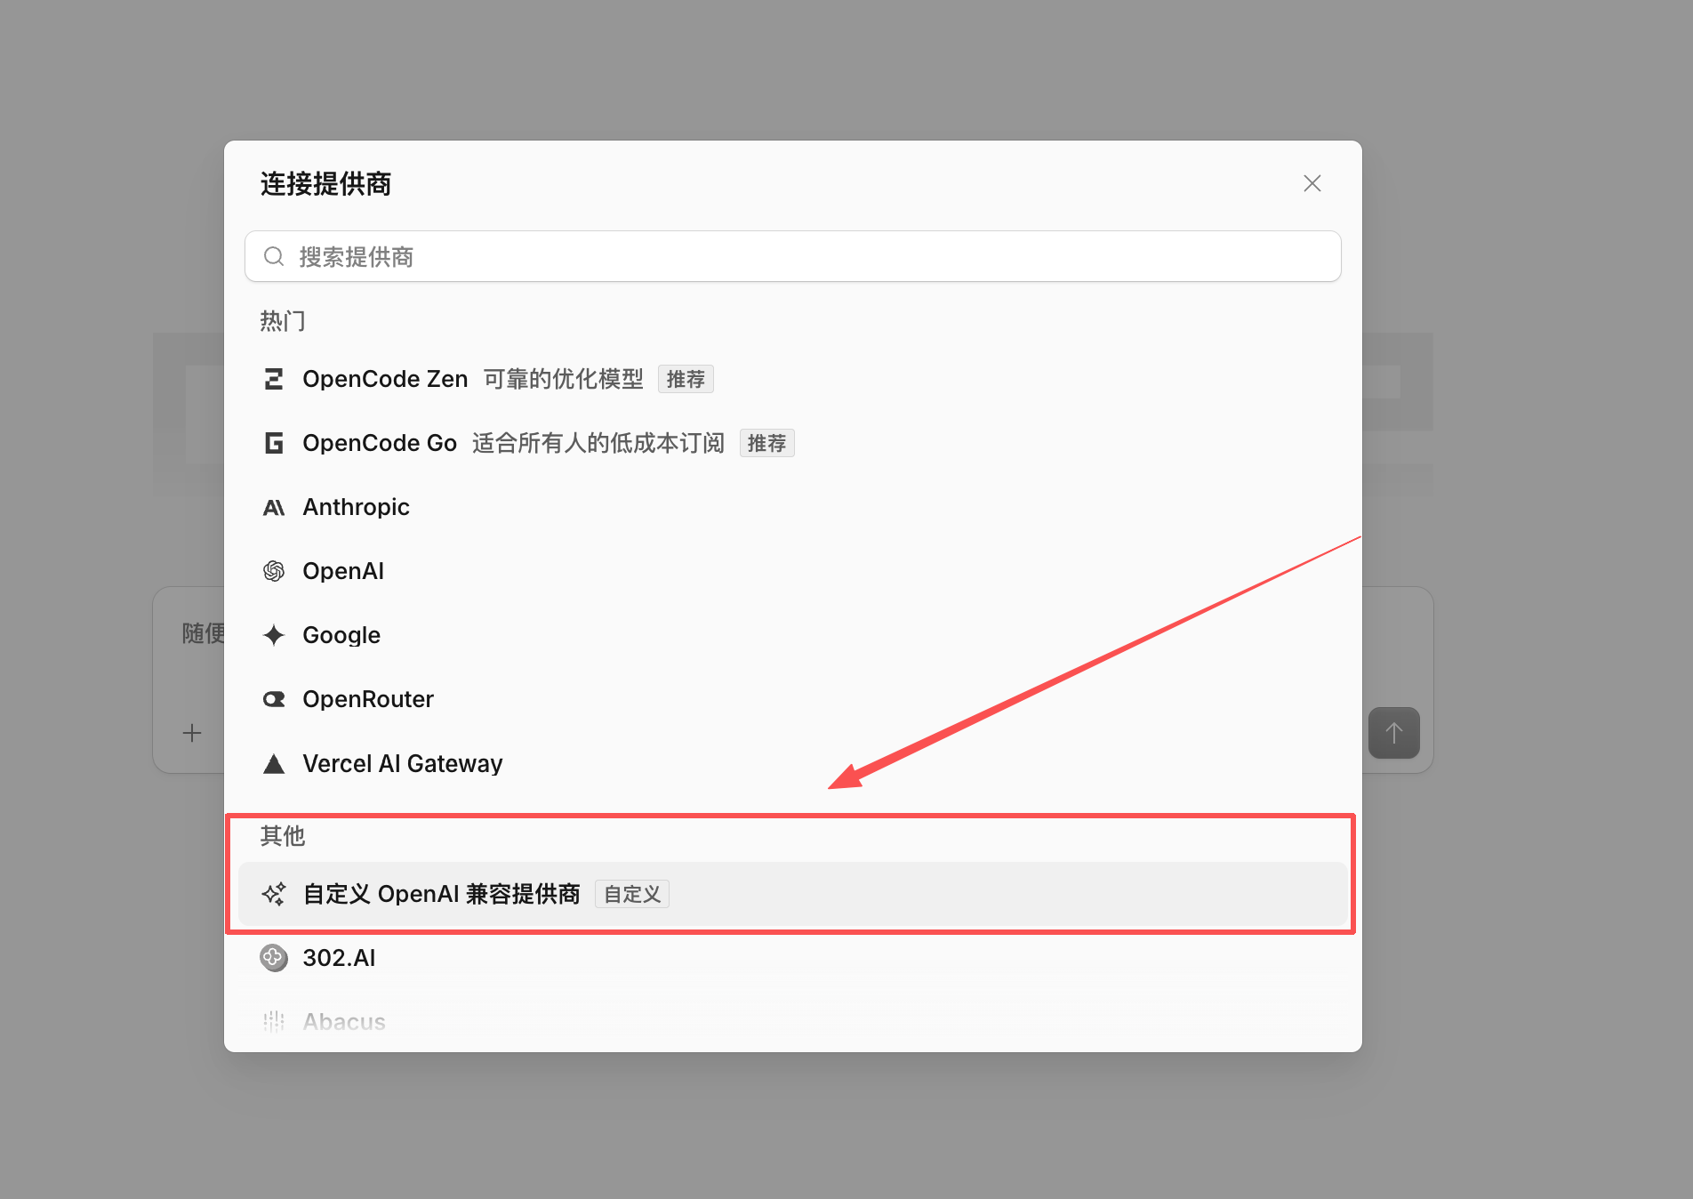The width and height of the screenshot is (1693, 1199).
Task: Click the plus icon in background chat box
Action: [x=192, y=733]
